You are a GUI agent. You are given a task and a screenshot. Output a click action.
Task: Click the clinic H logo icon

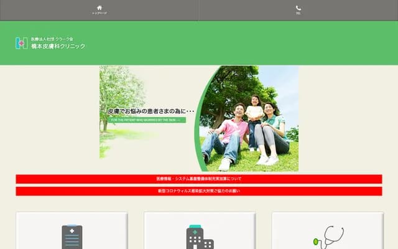[x=21, y=43]
